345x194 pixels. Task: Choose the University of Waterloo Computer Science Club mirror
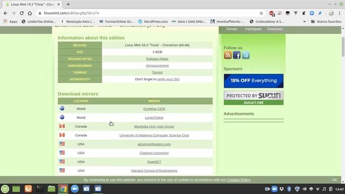(154, 135)
